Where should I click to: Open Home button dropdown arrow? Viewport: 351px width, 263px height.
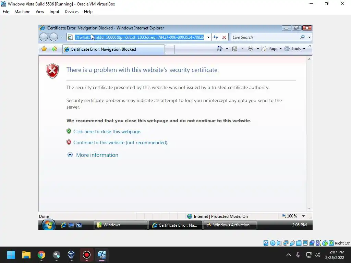[x=227, y=49]
